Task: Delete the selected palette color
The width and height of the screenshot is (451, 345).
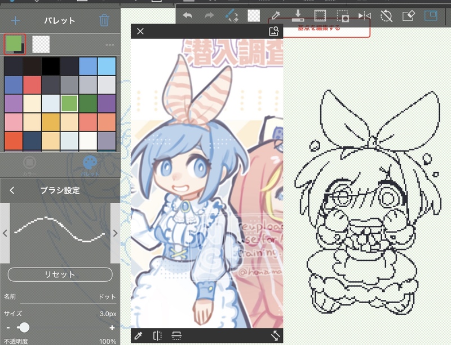Action: (104, 21)
